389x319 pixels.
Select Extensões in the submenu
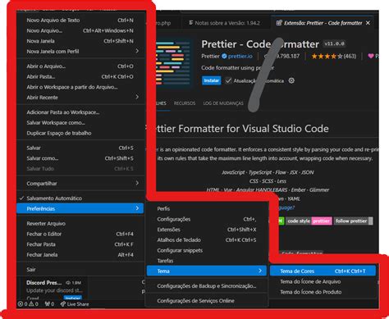click(x=207, y=230)
